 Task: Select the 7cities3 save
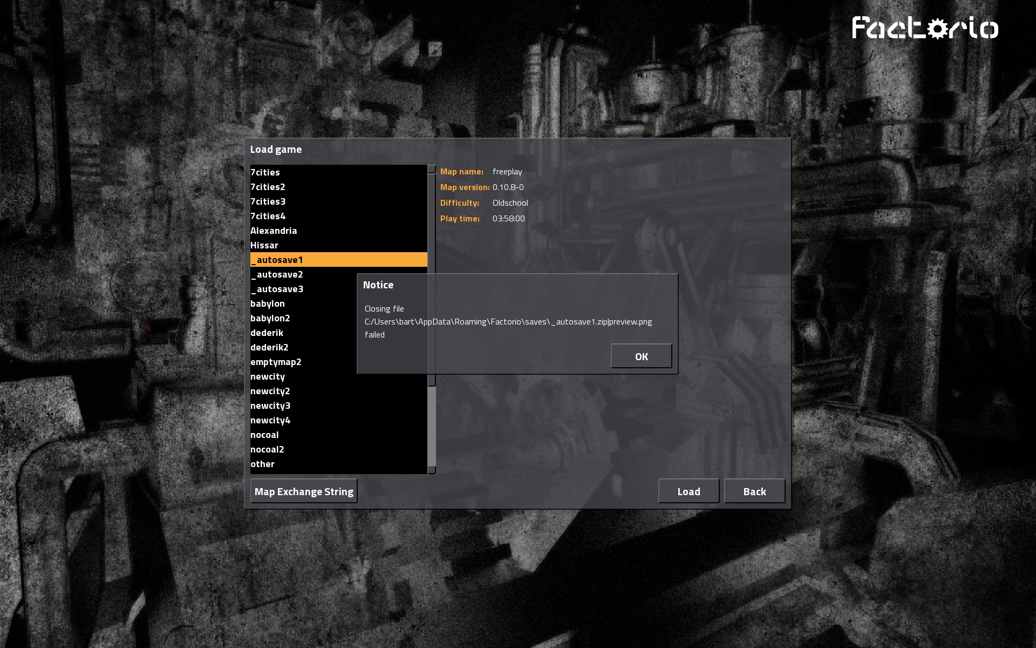click(339, 201)
